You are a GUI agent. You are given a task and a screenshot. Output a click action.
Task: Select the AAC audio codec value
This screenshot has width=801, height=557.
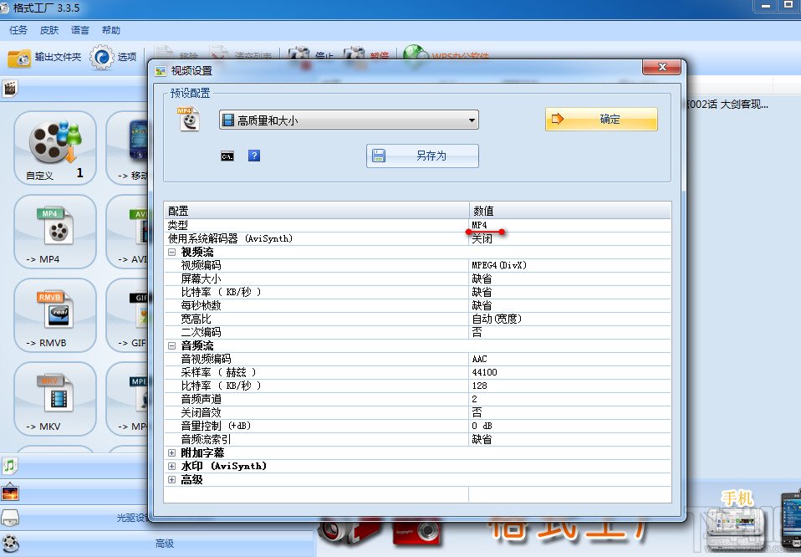[569, 360]
